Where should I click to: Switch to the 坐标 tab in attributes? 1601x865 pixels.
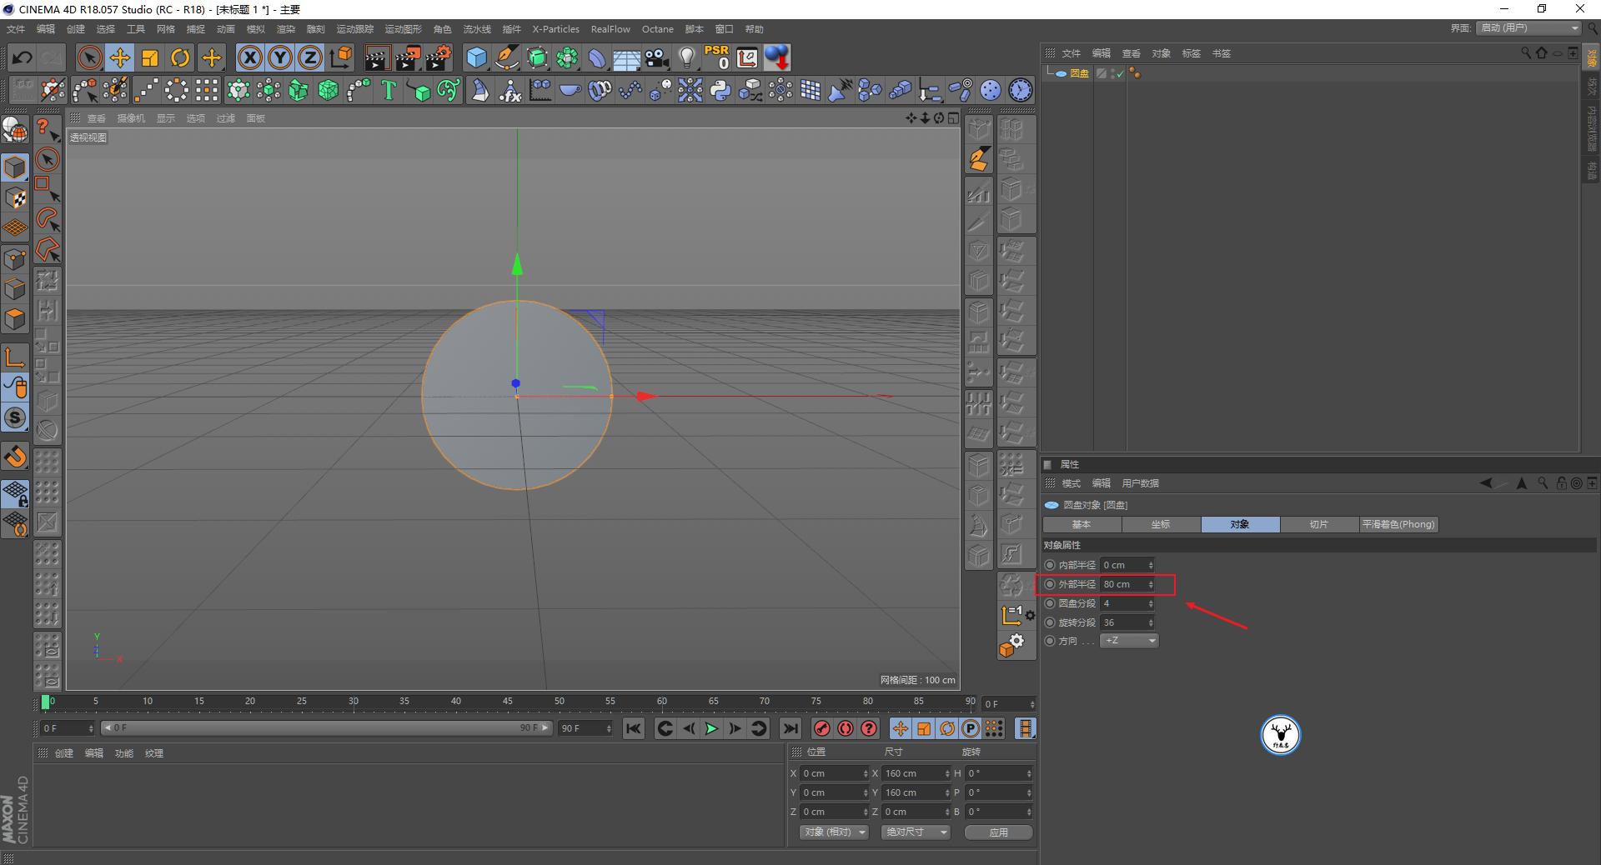(x=1160, y=524)
